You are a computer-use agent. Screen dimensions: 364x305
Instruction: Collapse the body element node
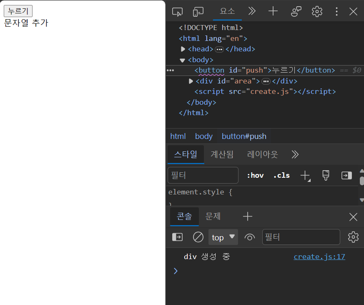tap(183, 60)
